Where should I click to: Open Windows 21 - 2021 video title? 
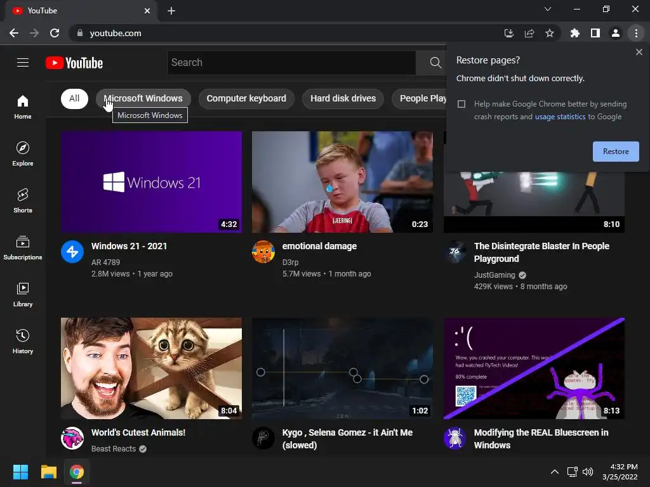click(x=129, y=246)
